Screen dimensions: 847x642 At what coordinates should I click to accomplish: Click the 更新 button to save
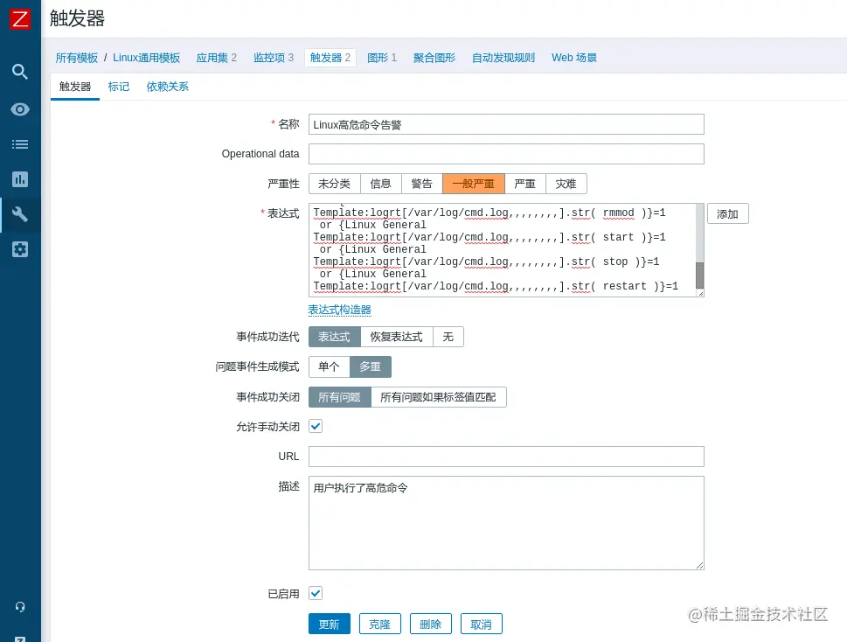click(329, 624)
